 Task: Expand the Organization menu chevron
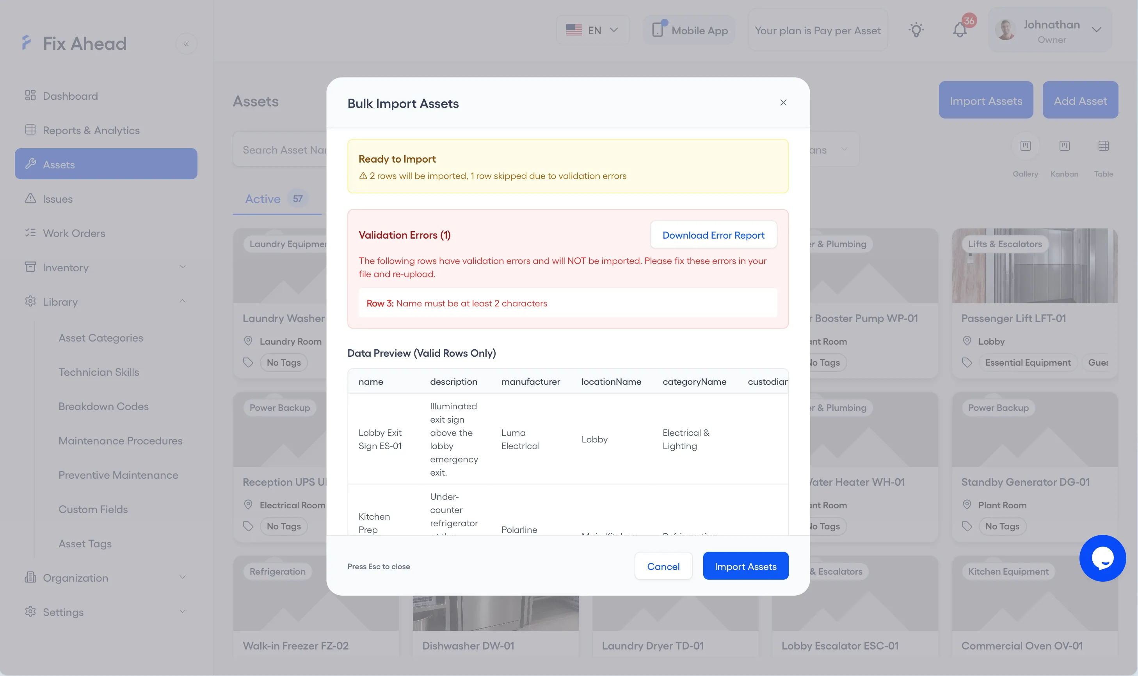coord(182,577)
